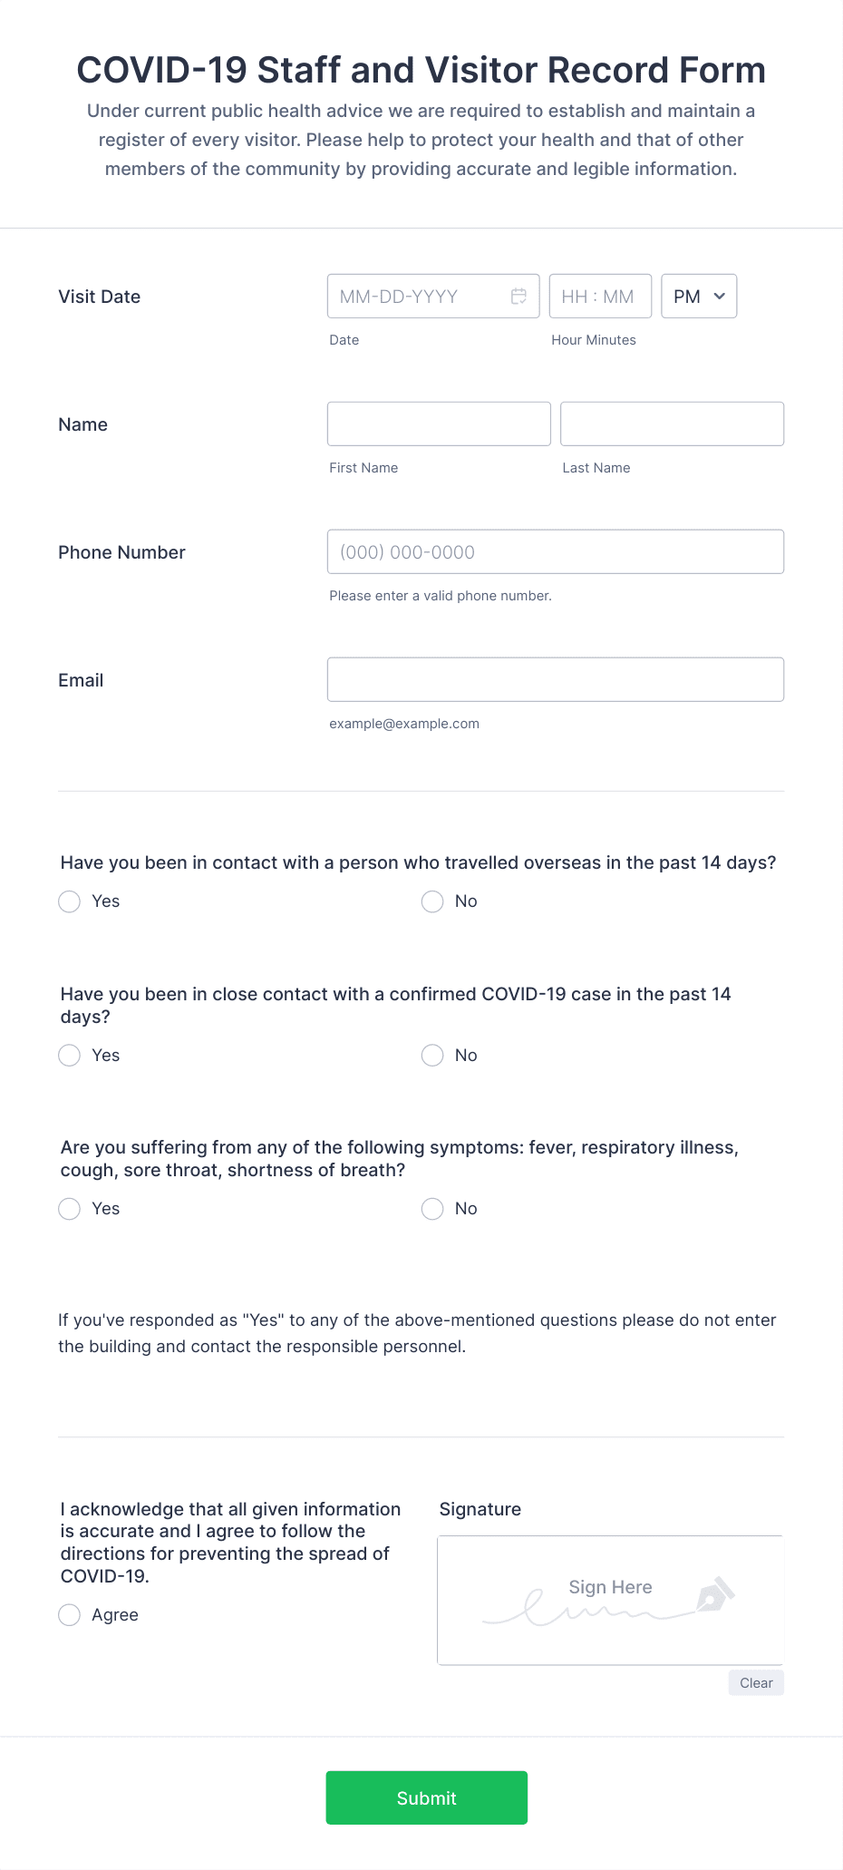Select No for overseas travel contact question

coord(432,901)
